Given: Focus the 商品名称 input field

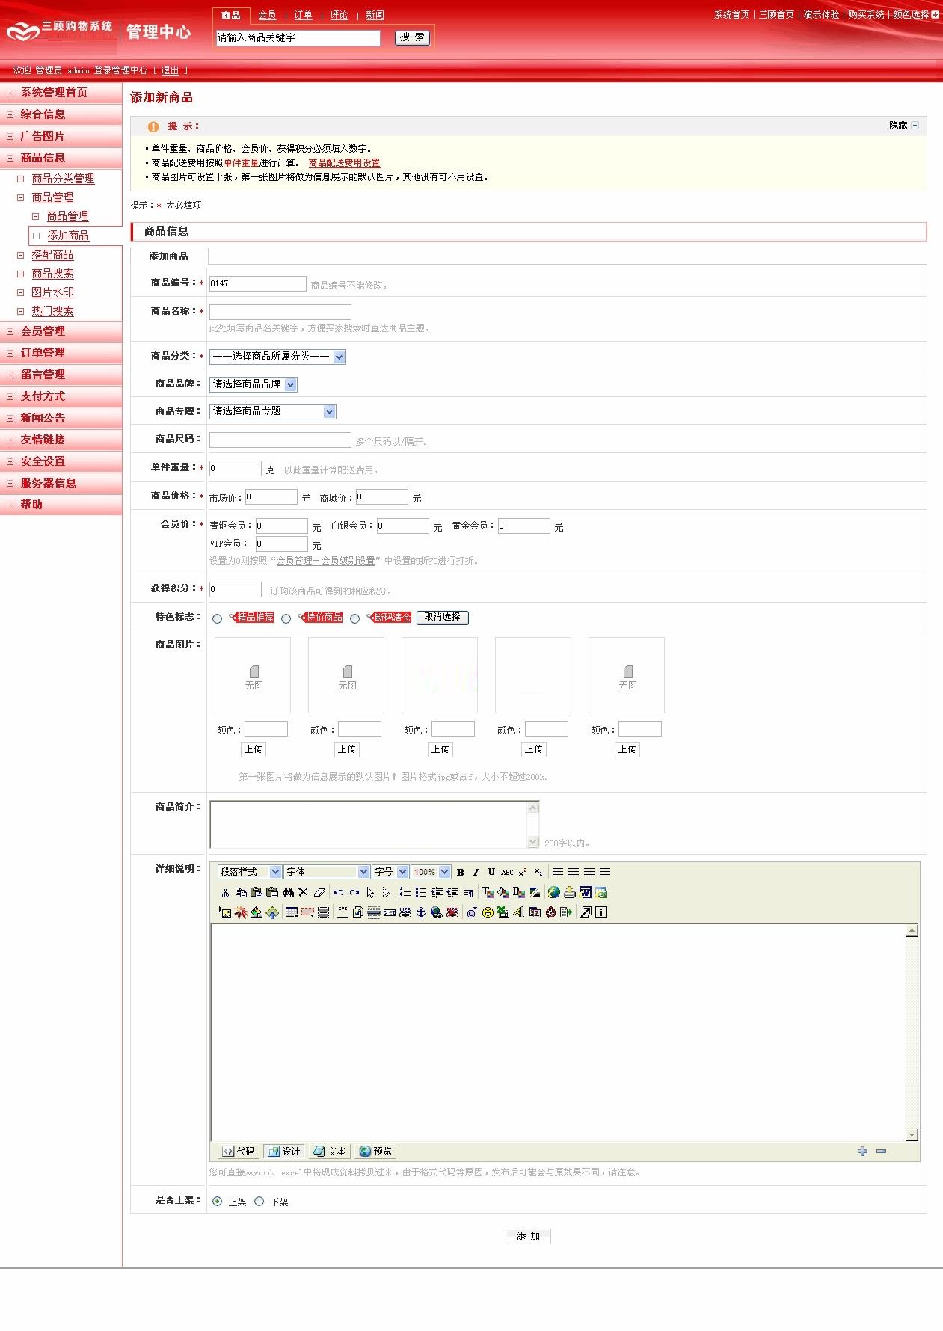Looking at the screenshot, I should [280, 312].
